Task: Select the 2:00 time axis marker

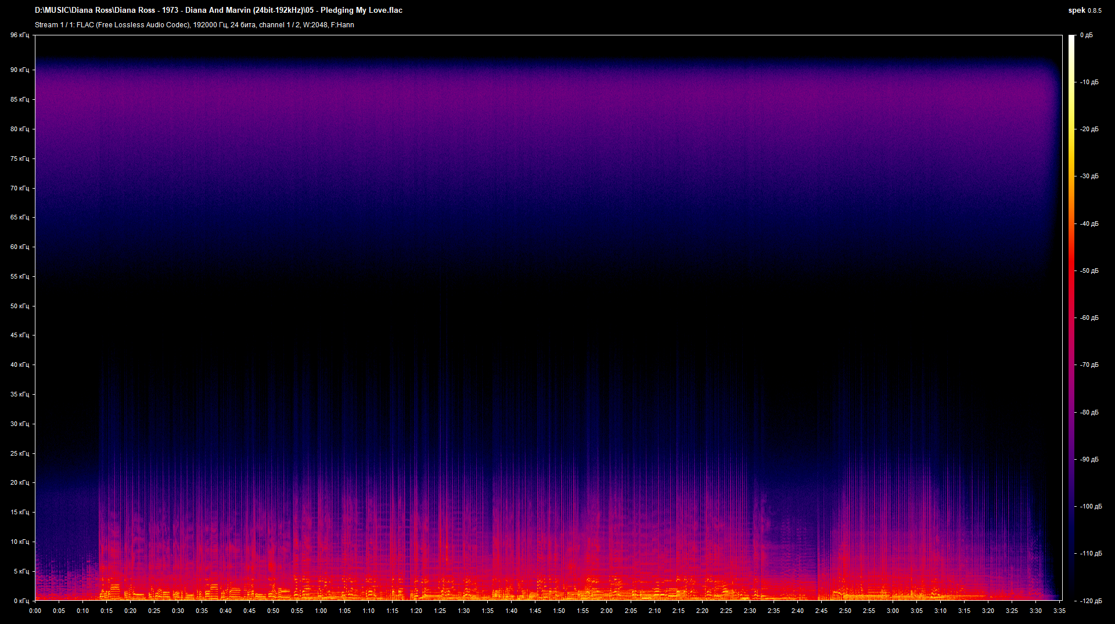Action: pos(606,611)
